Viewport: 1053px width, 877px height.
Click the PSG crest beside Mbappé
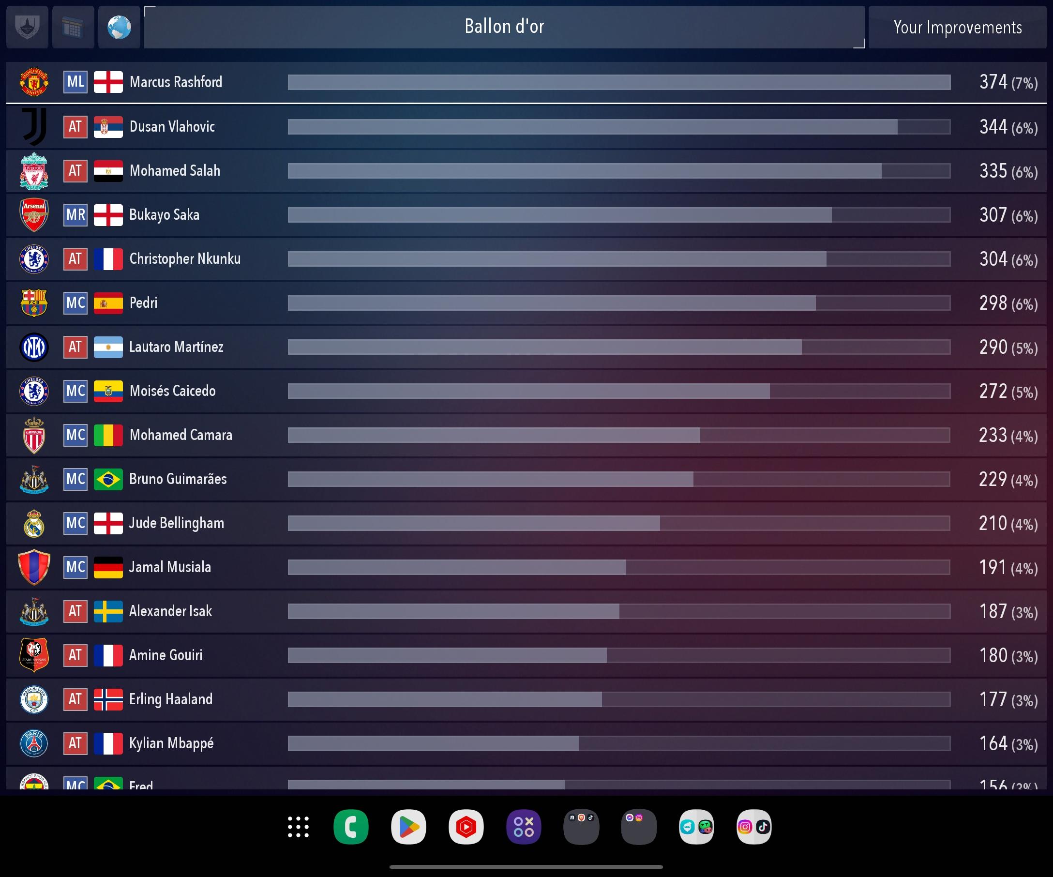click(x=34, y=743)
